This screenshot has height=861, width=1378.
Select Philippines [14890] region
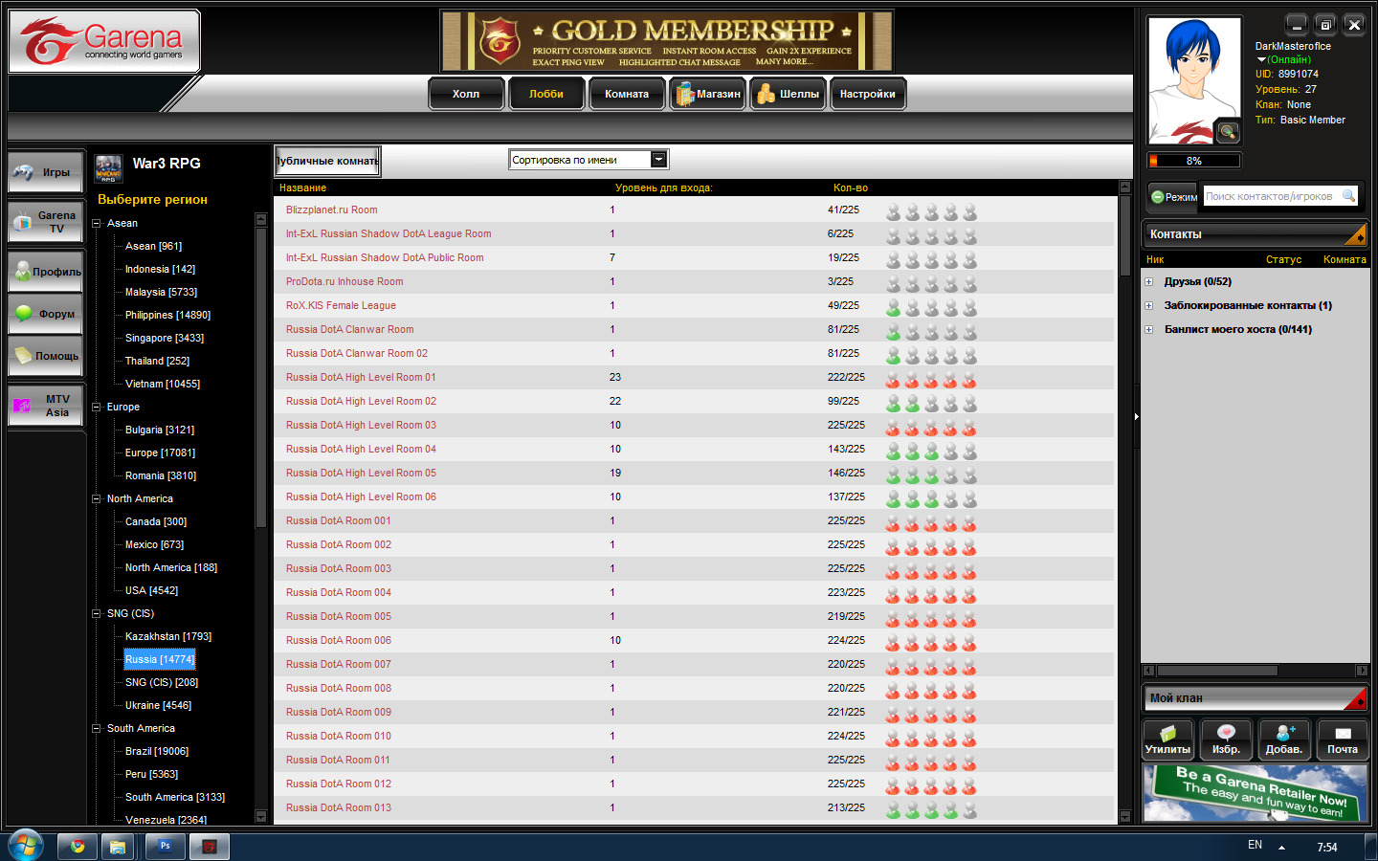click(167, 315)
